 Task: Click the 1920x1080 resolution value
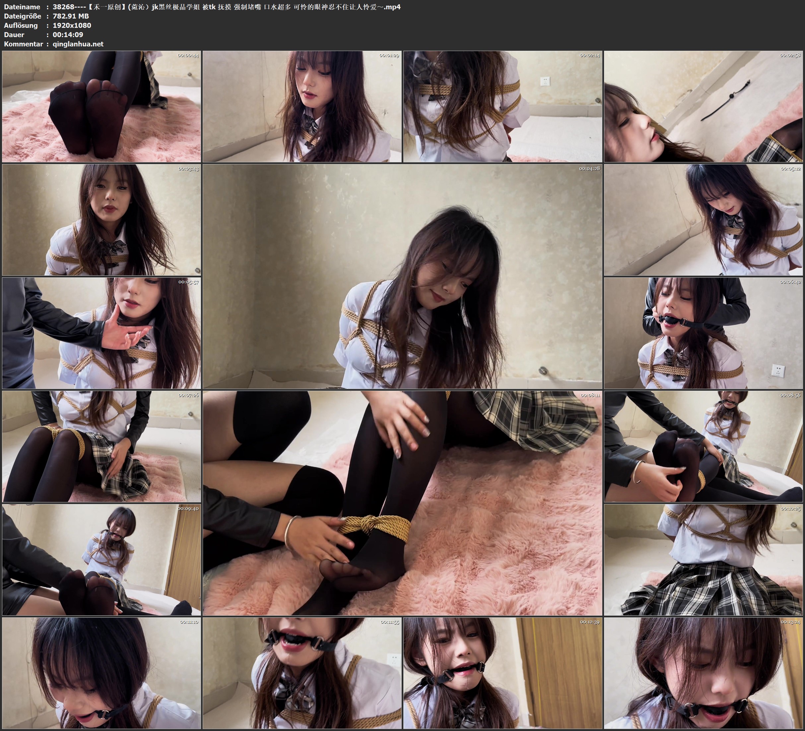point(72,25)
